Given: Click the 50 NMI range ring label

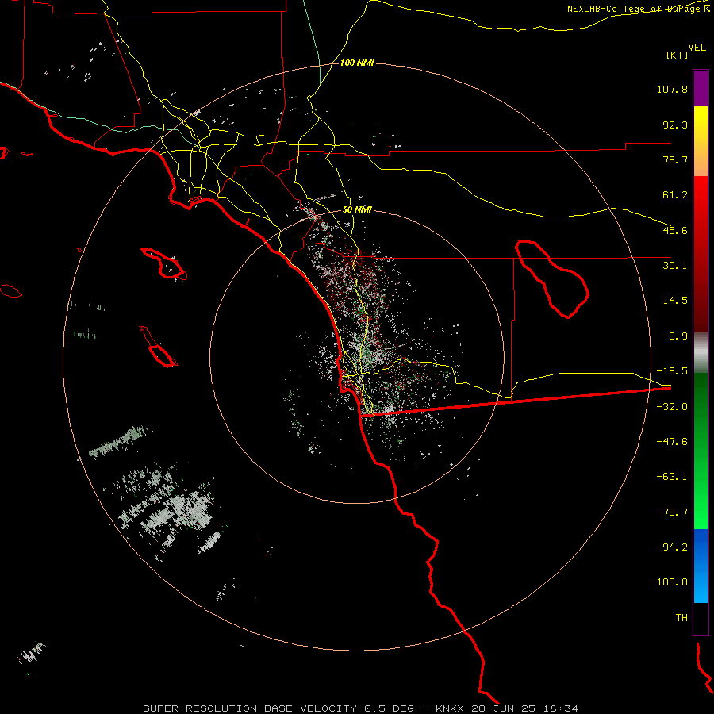Looking at the screenshot, I should pyautogui.click(x=357, y=210).
